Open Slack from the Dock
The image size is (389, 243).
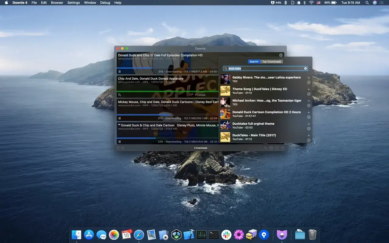226,234
